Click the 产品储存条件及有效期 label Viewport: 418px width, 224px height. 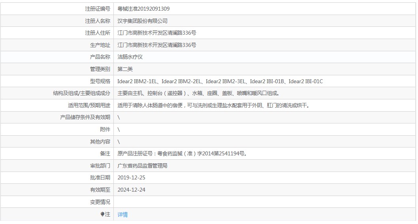[x=85, y=117]
